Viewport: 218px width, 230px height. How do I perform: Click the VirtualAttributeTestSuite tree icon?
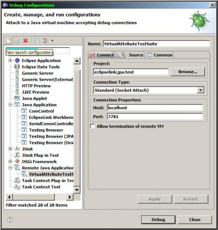25,174
